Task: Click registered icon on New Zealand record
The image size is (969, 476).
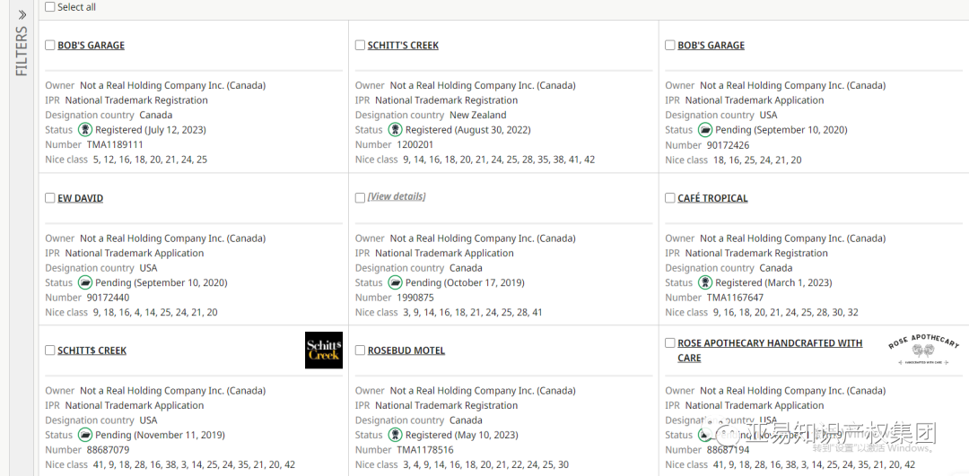Action: (x=395, y=130)
